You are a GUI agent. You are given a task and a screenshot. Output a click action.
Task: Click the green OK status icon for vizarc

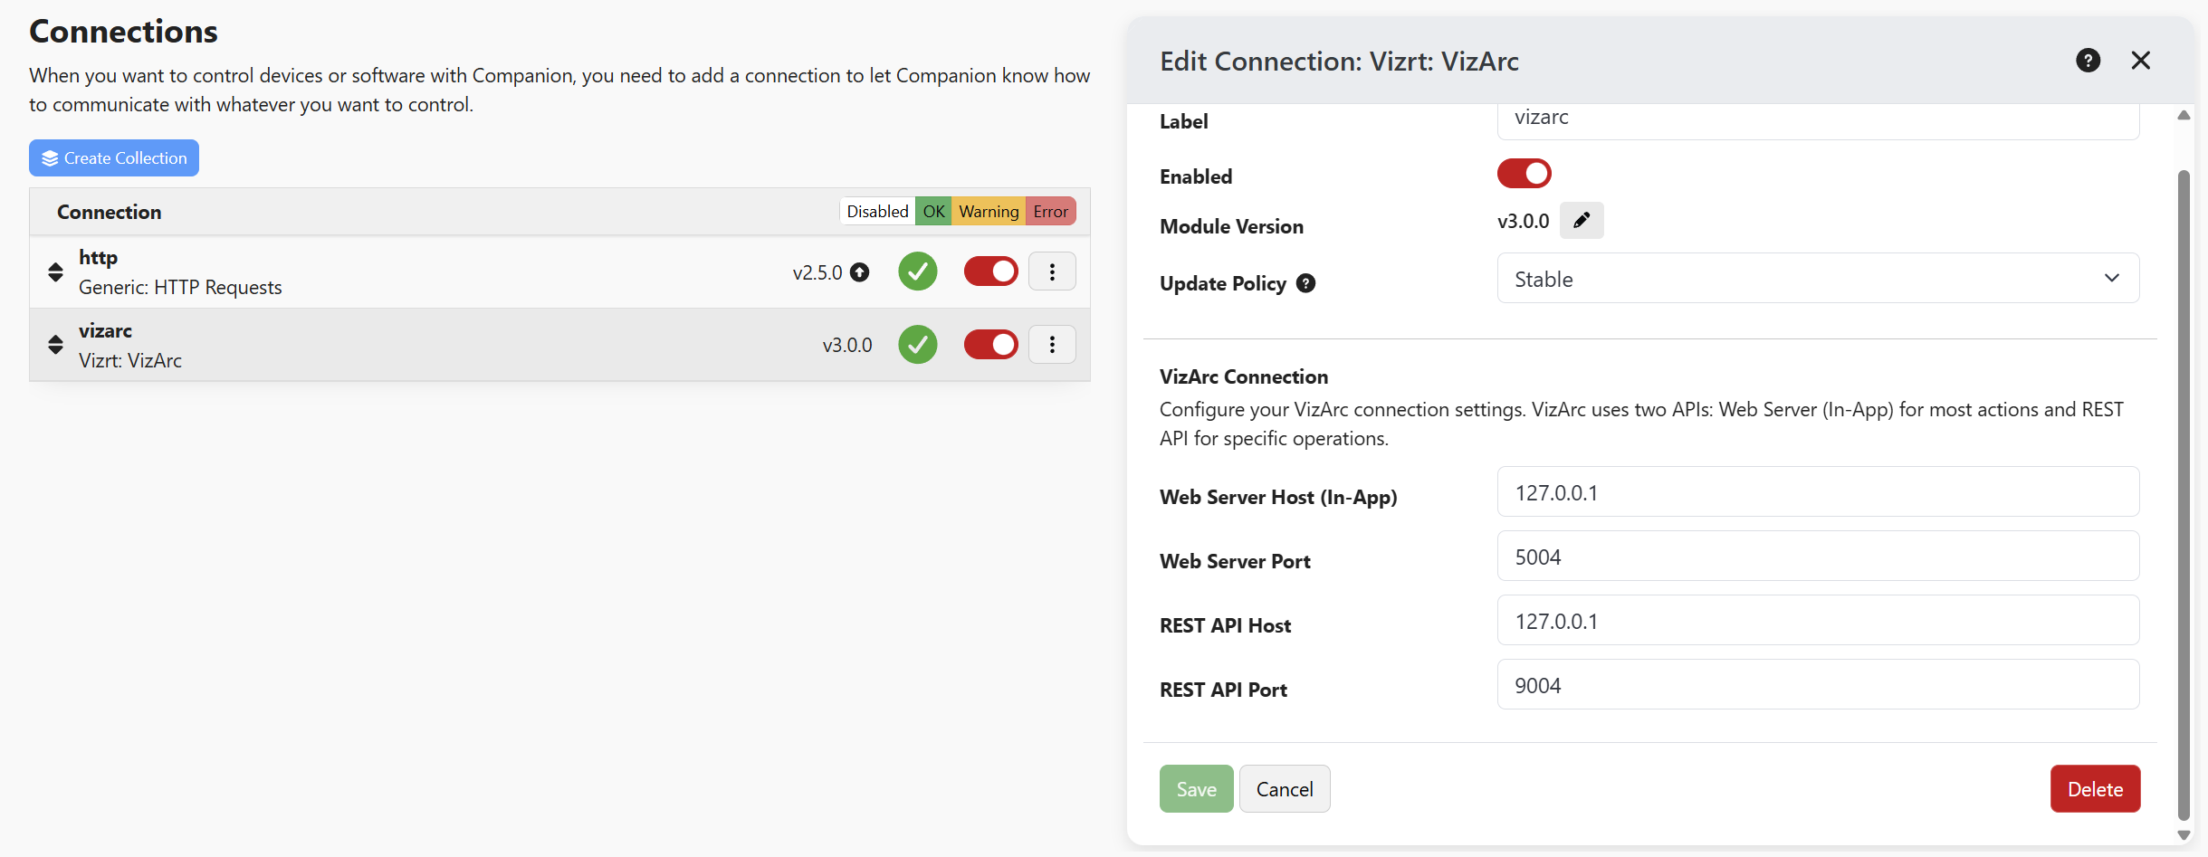[917, 345]
